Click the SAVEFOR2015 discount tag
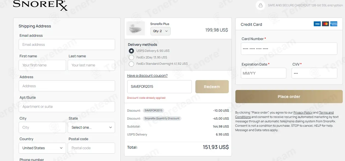Image resolution: width=345 pixels, height=161 pixels. tap(153, 111)
